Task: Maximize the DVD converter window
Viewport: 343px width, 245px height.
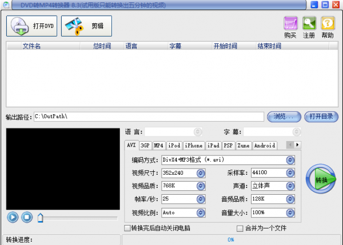Action: pos(325,5)
